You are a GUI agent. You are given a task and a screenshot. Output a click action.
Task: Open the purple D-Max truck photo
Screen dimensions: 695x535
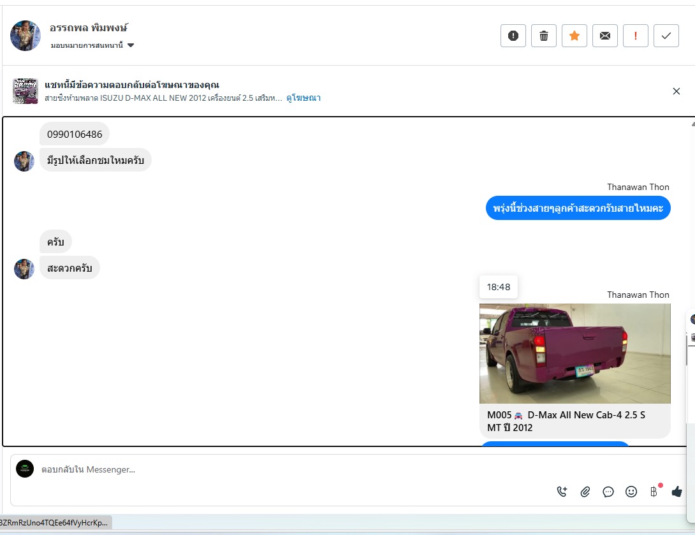click(x=575, y=353)
